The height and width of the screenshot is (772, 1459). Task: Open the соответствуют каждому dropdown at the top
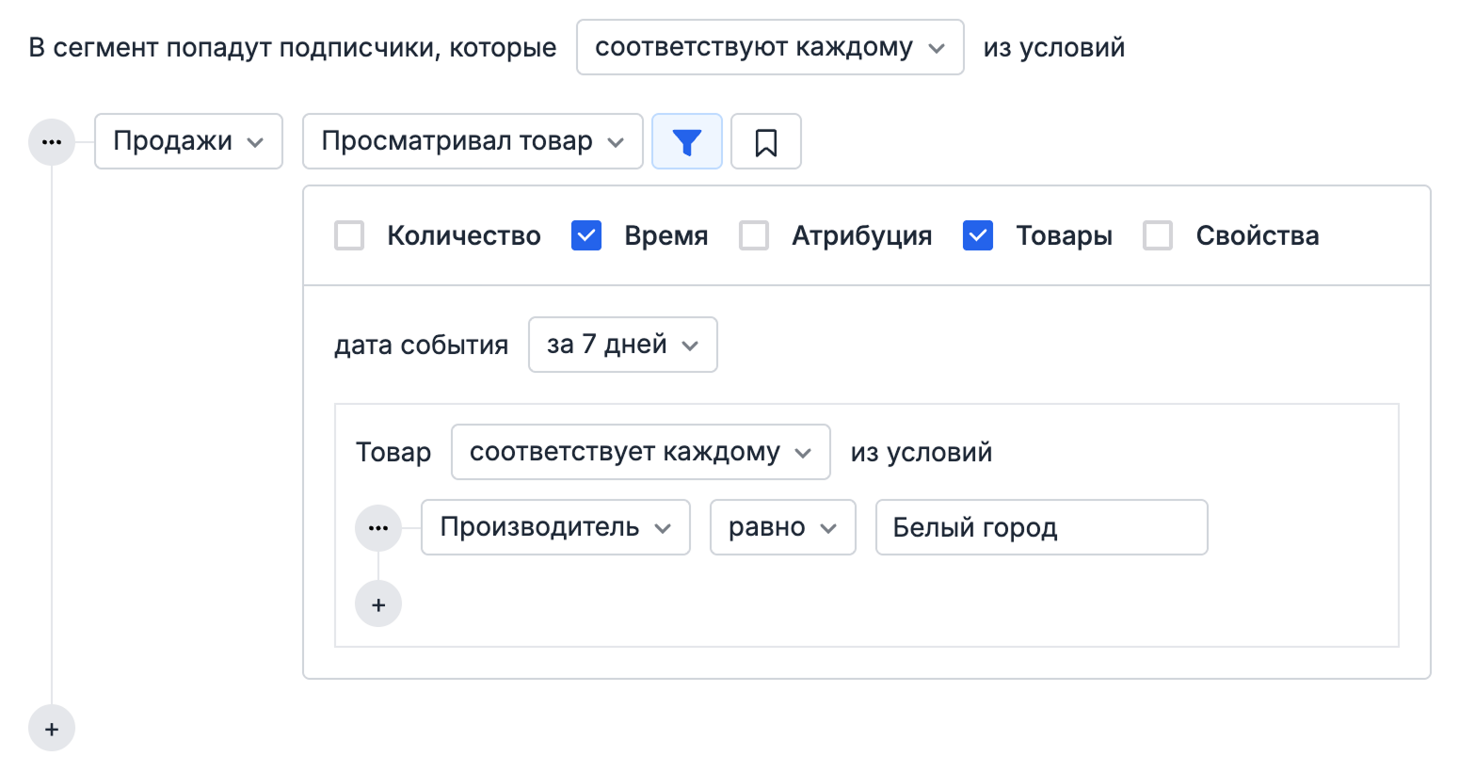pos(769,46)
